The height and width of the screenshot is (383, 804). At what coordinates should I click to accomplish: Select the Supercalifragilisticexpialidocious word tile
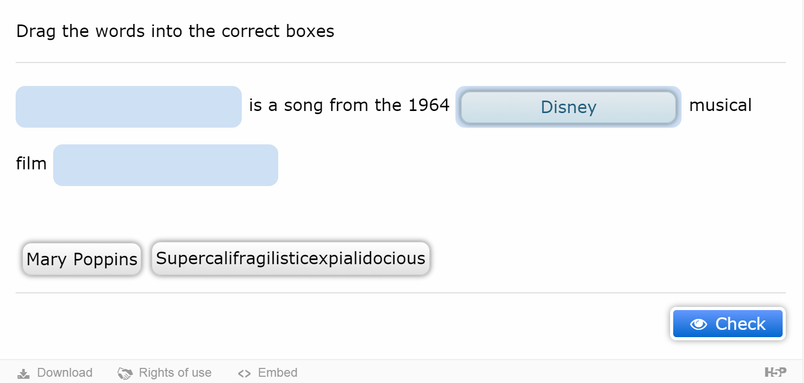291,258
